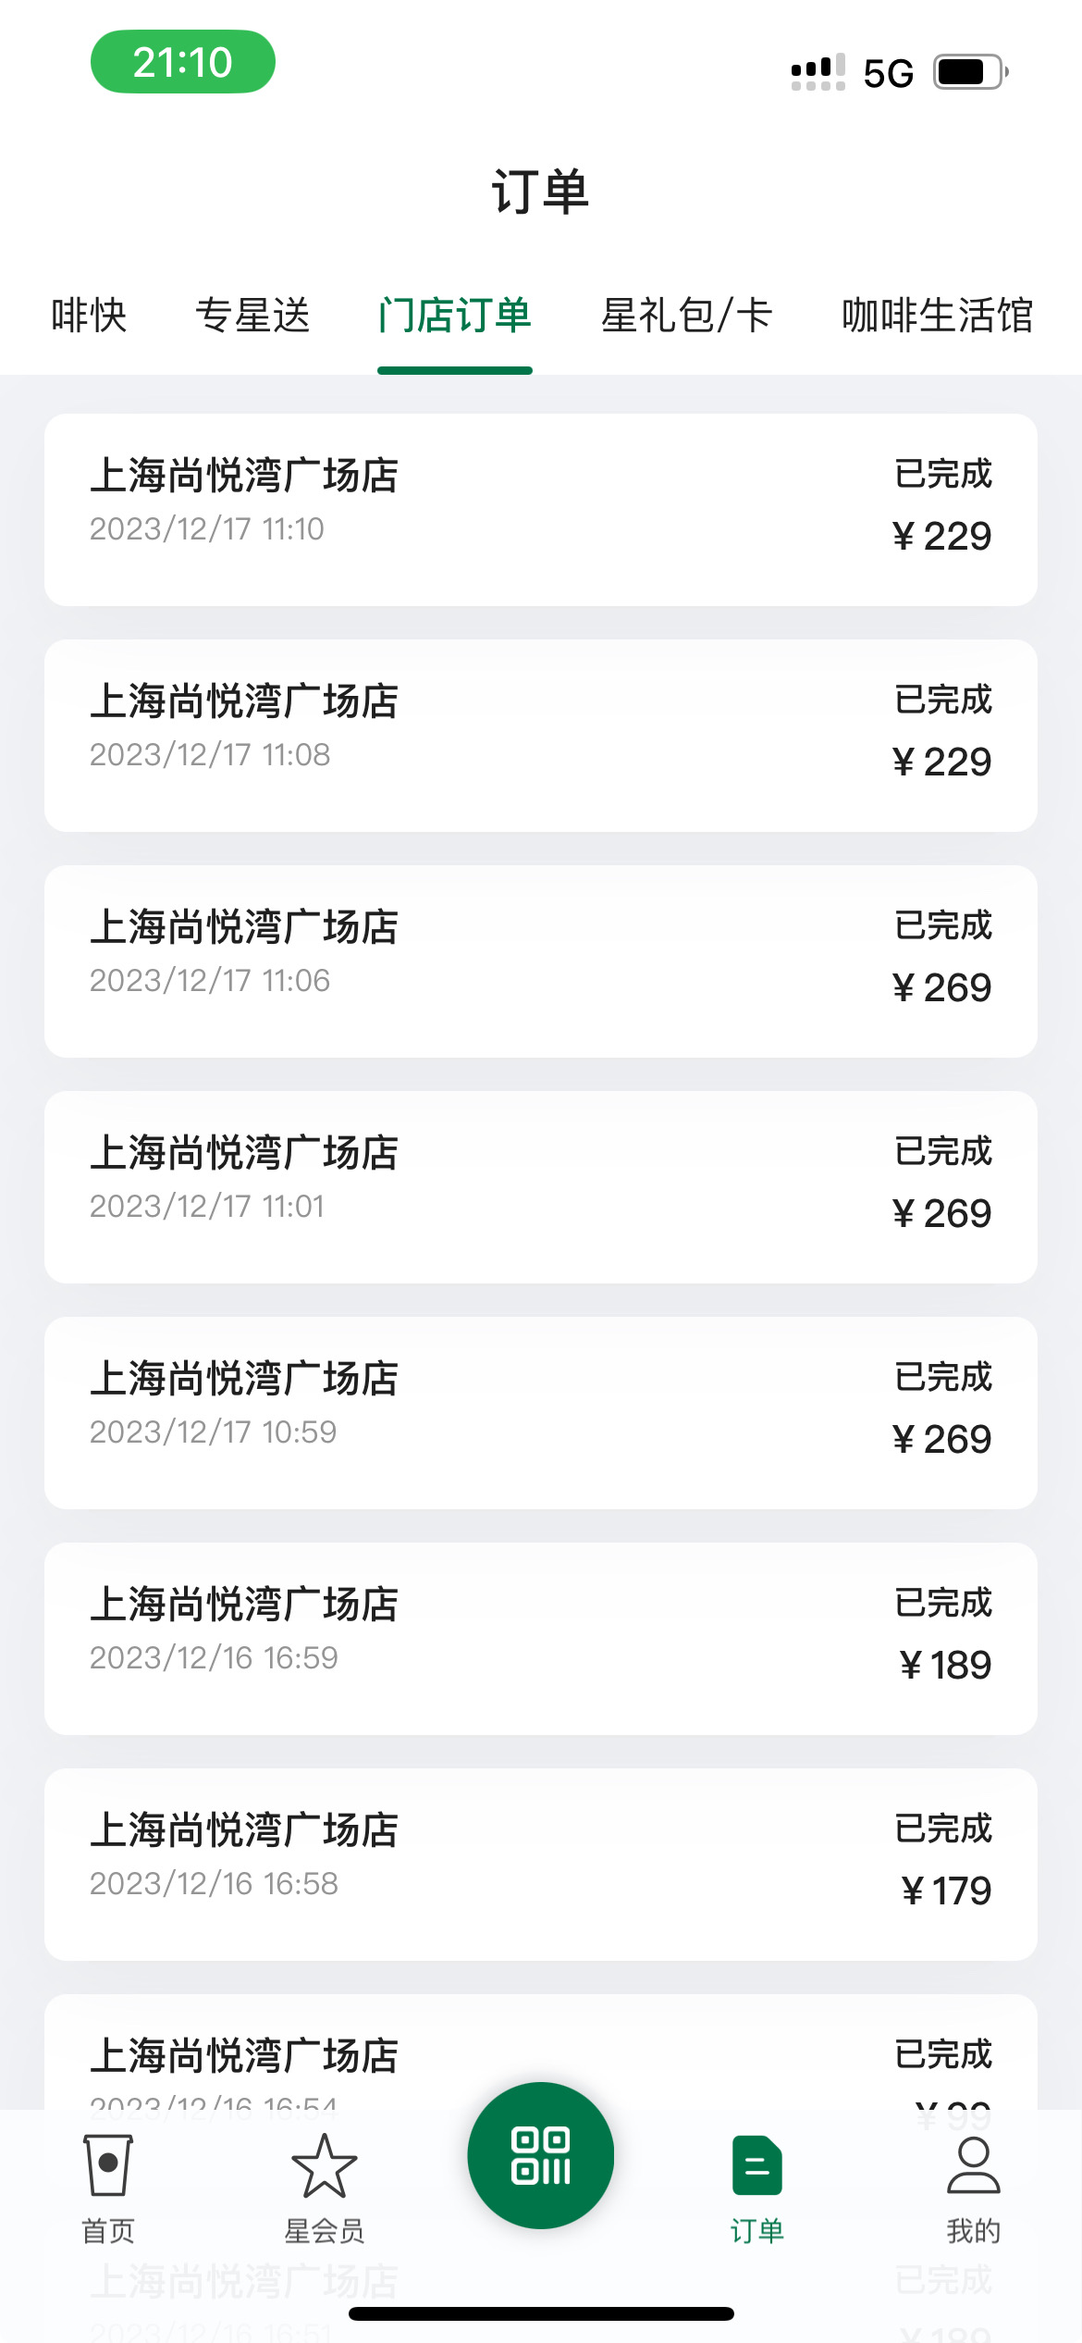
Task: Tap the green 21:10 time pill
Action: tap(183, 62)
